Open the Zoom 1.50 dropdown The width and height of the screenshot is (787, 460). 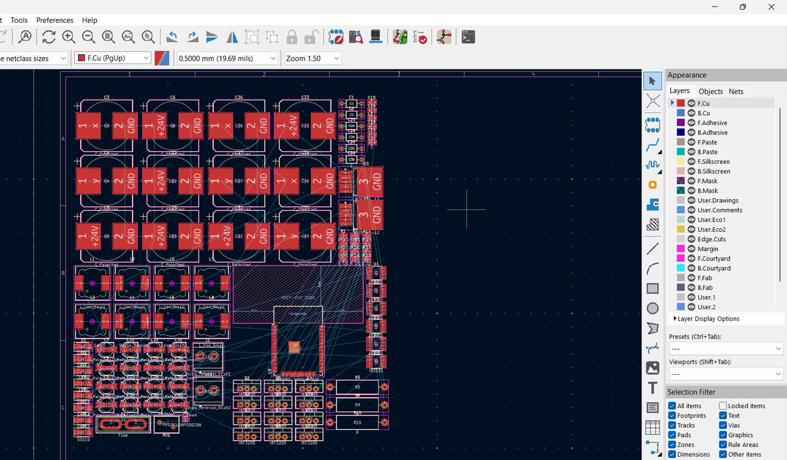coord(312,58)
